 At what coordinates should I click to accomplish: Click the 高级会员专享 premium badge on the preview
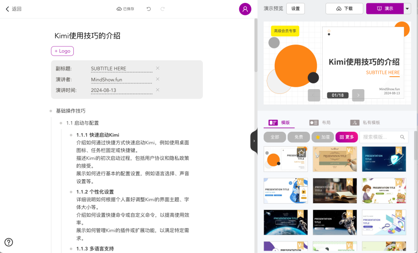pyautogui.click(x=285, y=31)
